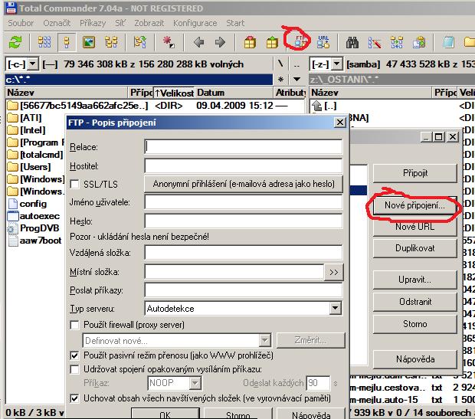
Task: Open the Search files binoculars icon
Action: pos(352,42)
